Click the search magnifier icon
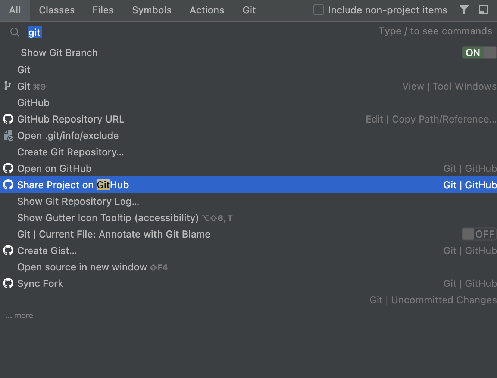The height and width of the screenshot is (378, 497). [15, 32]
